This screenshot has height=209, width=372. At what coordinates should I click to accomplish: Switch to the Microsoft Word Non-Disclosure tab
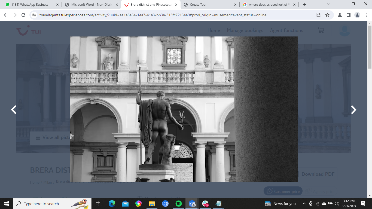tap(92, 5)
